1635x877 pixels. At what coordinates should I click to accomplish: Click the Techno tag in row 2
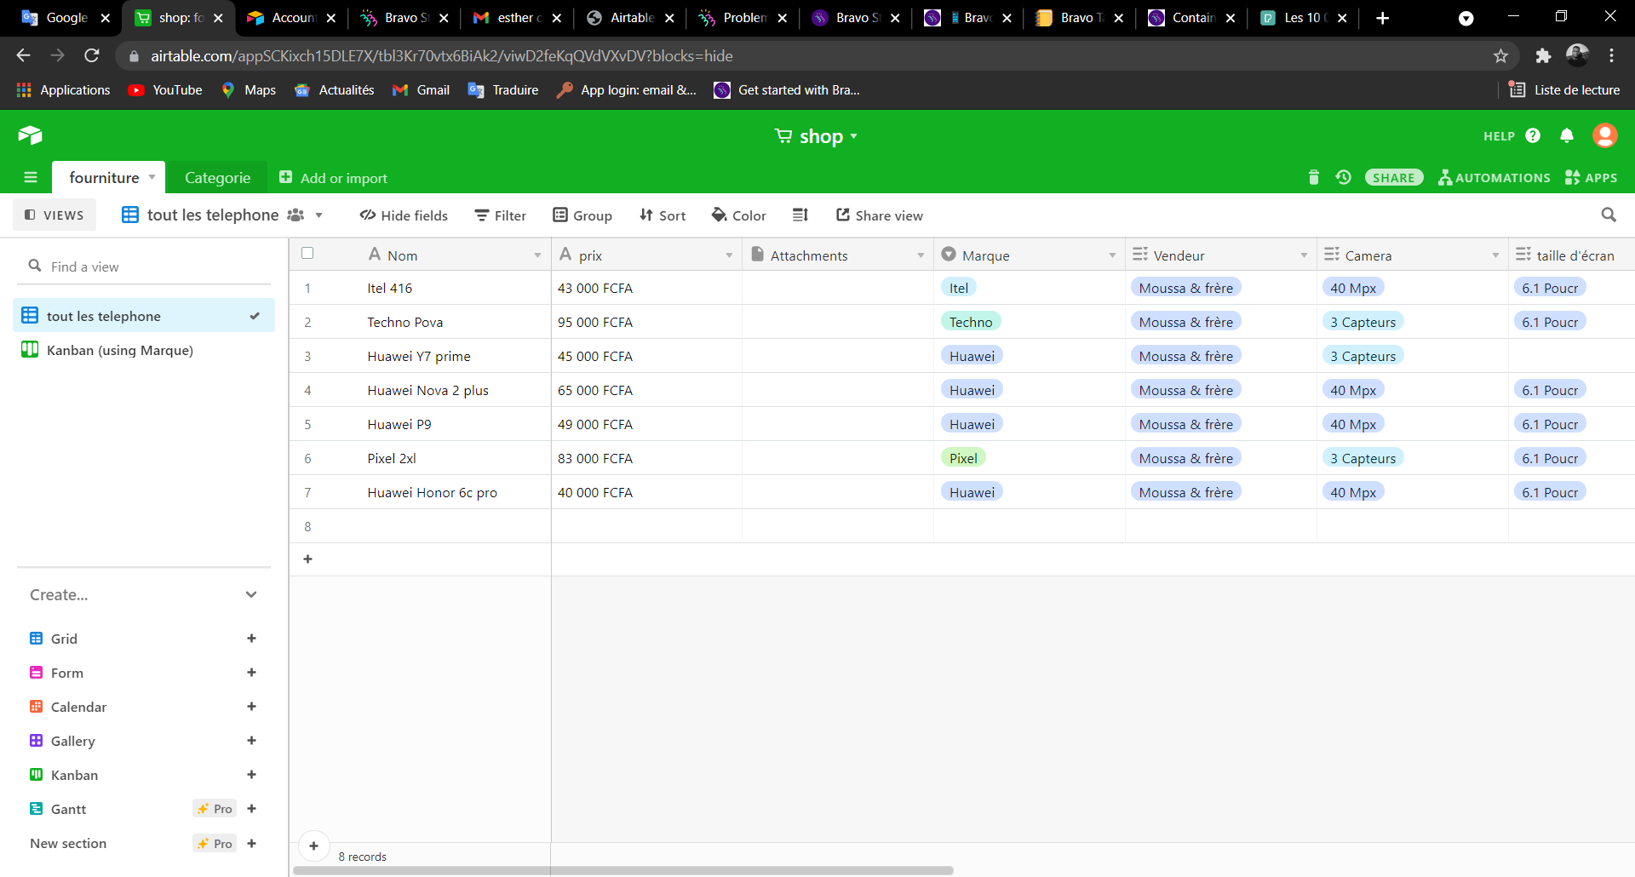point(971,322)
